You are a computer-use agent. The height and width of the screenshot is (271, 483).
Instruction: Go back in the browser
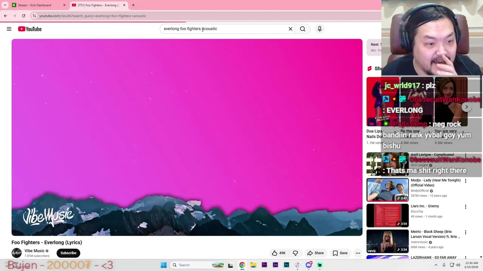5,16
